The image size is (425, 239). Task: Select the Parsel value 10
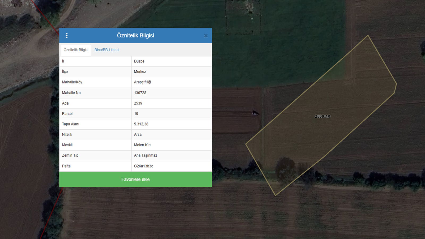(x=136, y=114)
